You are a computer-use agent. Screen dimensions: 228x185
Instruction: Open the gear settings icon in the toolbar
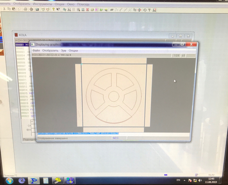click(31, 9)
